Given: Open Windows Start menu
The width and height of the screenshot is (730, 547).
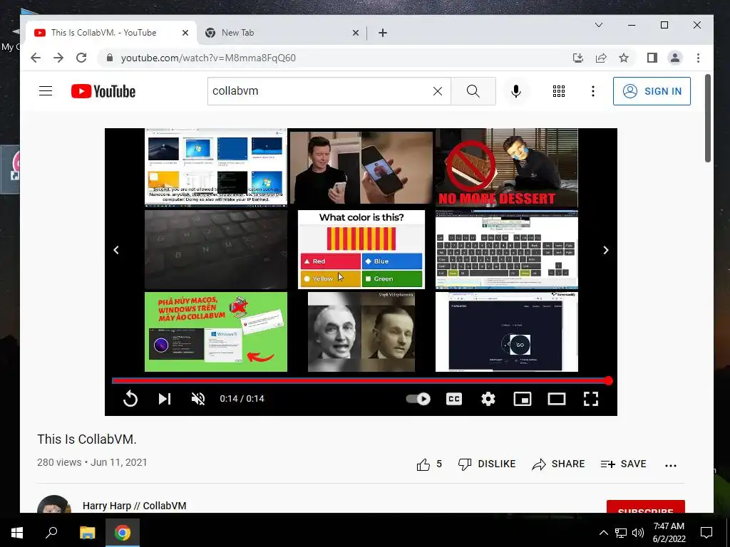Looking at the screenshot, I should (x=17, y=533).
